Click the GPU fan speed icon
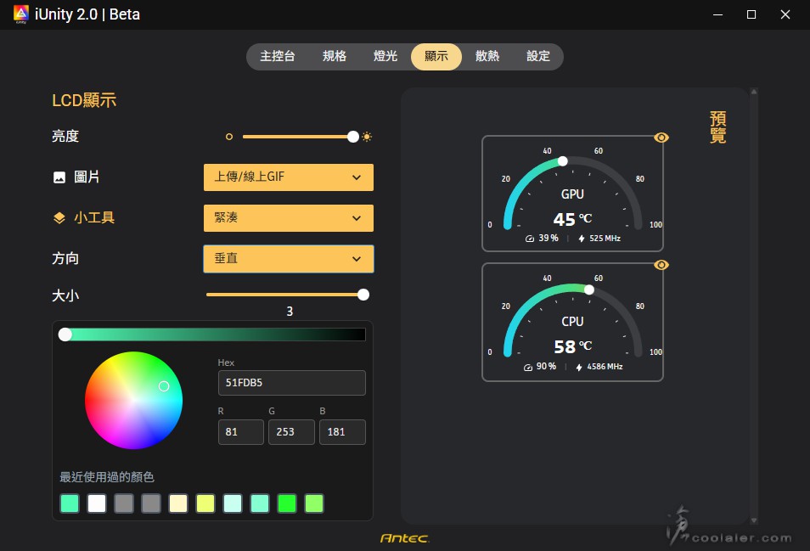This screenshot has width=810, height=551. pyautogui.click(x=530, y=239)
